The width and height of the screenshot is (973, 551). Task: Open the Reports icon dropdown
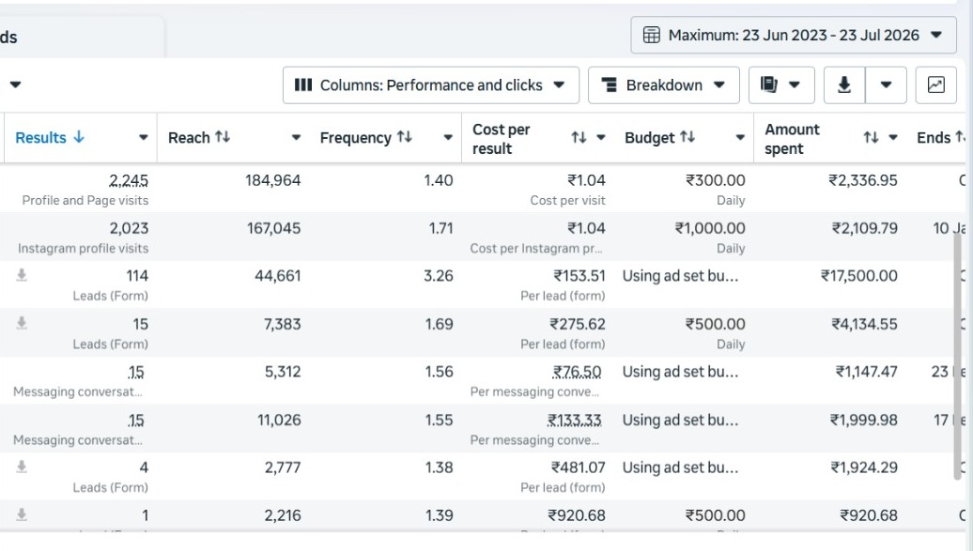(x=781, y=85)
